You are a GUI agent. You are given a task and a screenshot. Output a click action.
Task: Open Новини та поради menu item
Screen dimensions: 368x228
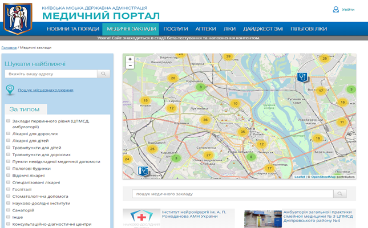pyautogui.click(x=73, y=29)
